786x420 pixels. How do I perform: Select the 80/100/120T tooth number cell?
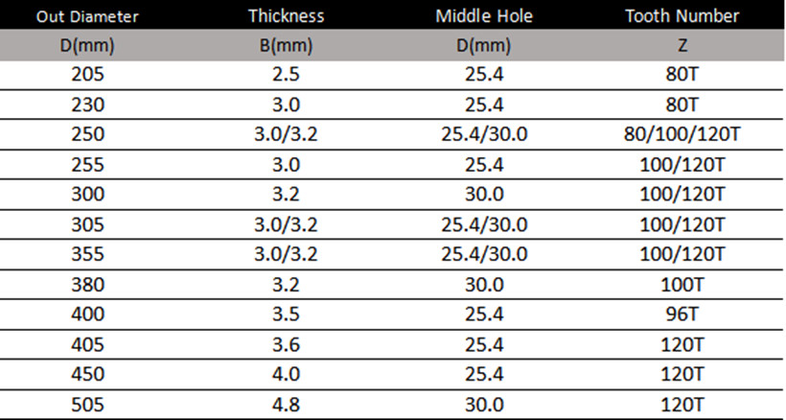pyautogui.click(x=682, y=134)
